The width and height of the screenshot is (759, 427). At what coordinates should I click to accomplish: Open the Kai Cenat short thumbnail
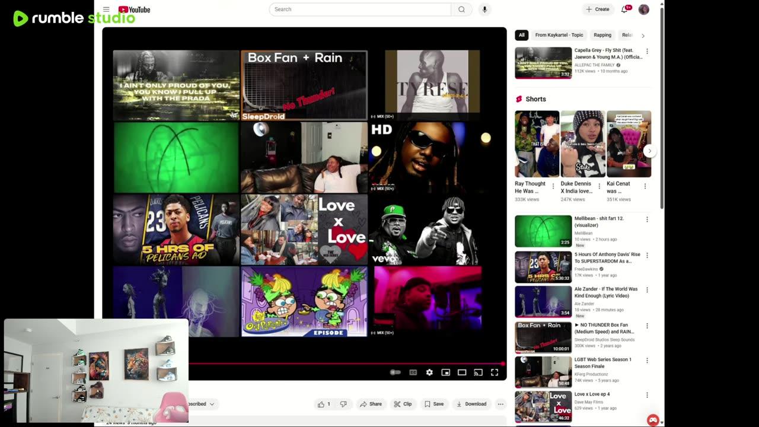[x=629, y=144]
